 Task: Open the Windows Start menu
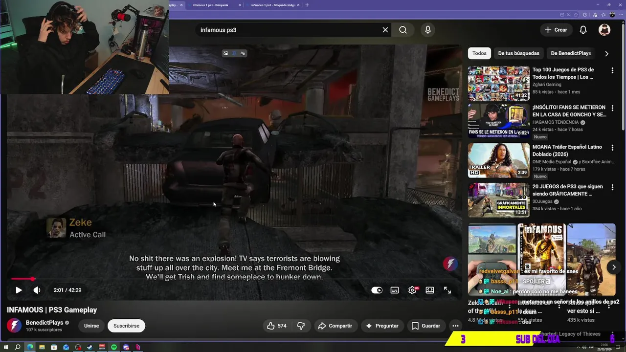6,347
